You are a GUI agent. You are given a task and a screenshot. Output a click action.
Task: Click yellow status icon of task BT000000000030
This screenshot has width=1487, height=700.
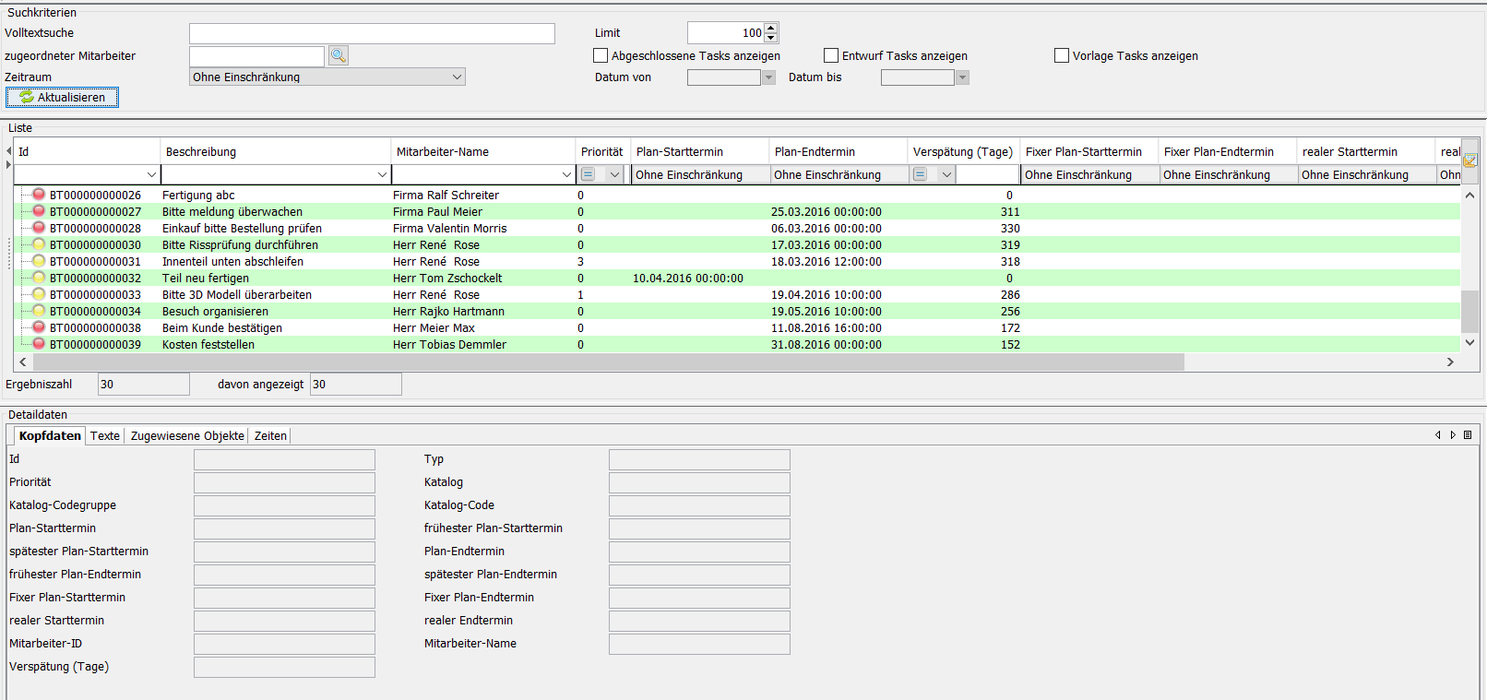39,244
